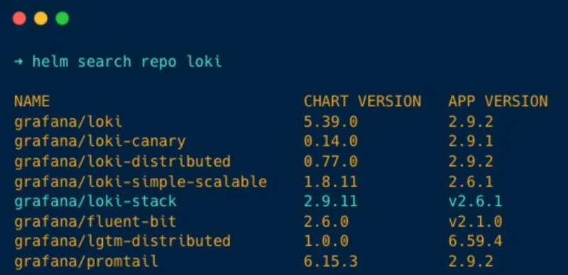
Task: Click the grafana/loki chart name
Action: click(68, 122)
